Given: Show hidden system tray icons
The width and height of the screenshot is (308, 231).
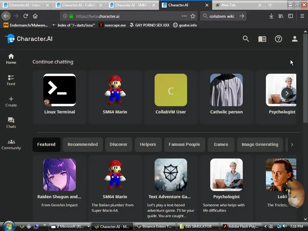Looking at the screenshot, I should pos(265,226).
